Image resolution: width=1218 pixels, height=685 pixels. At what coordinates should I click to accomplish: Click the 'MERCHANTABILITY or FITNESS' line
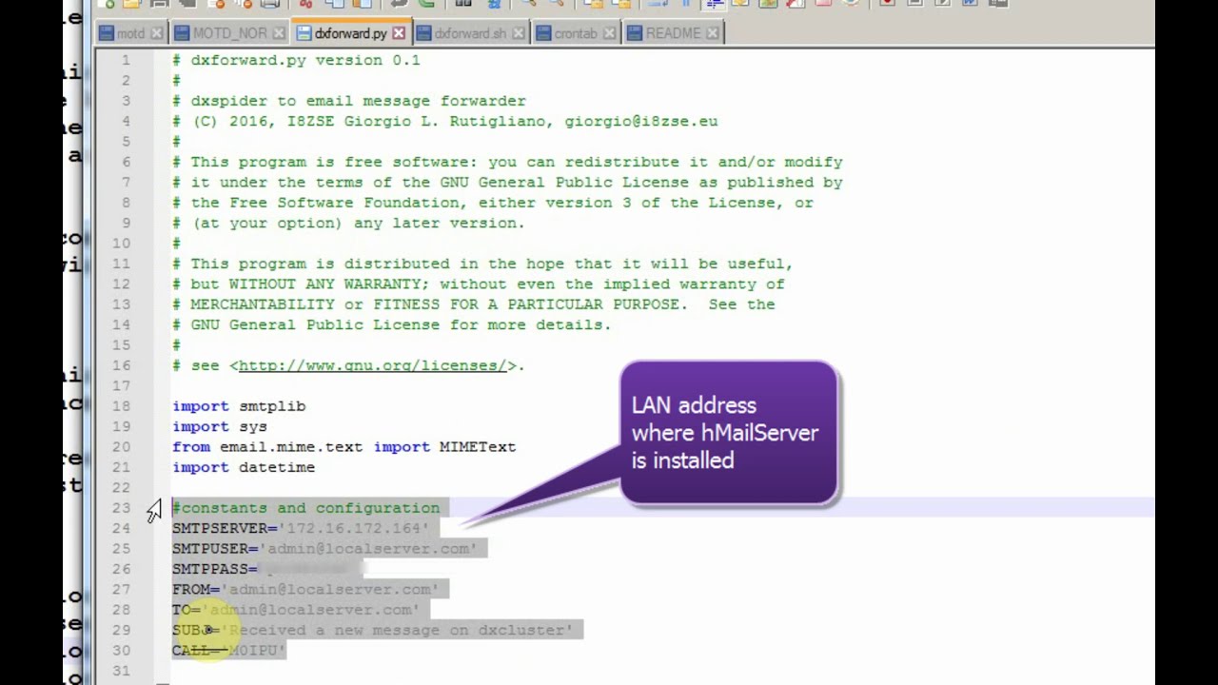pyautogui.click(x=474, y=304)
